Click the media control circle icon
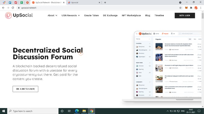This screenshot has width=204, height=114. click(x=180, y=2)
